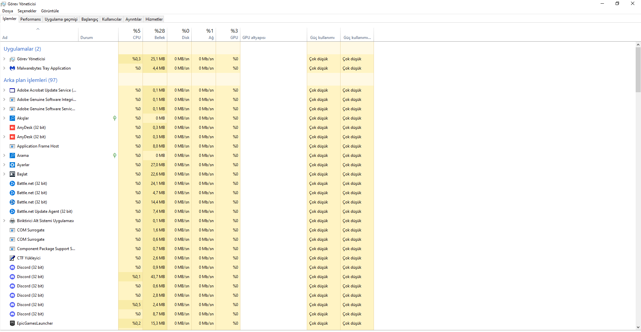Click the Ayarlar gear icon

click(x=12, y=165)
